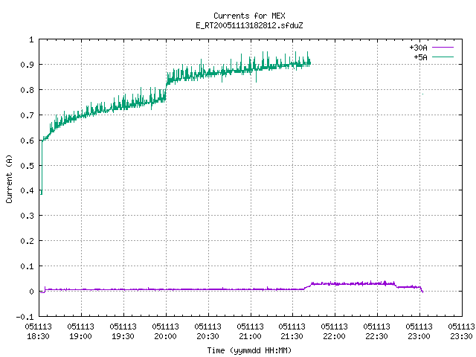Screen dimensions: 476x357
Task: Click the y-axis tick value 0.5
Action: point(27,166)
